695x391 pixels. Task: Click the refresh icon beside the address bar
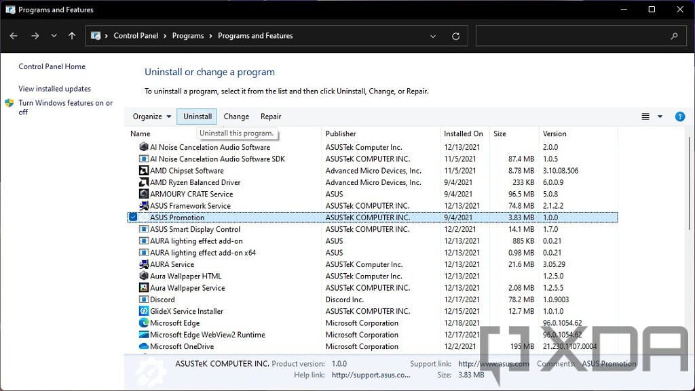tap(455, 35)
